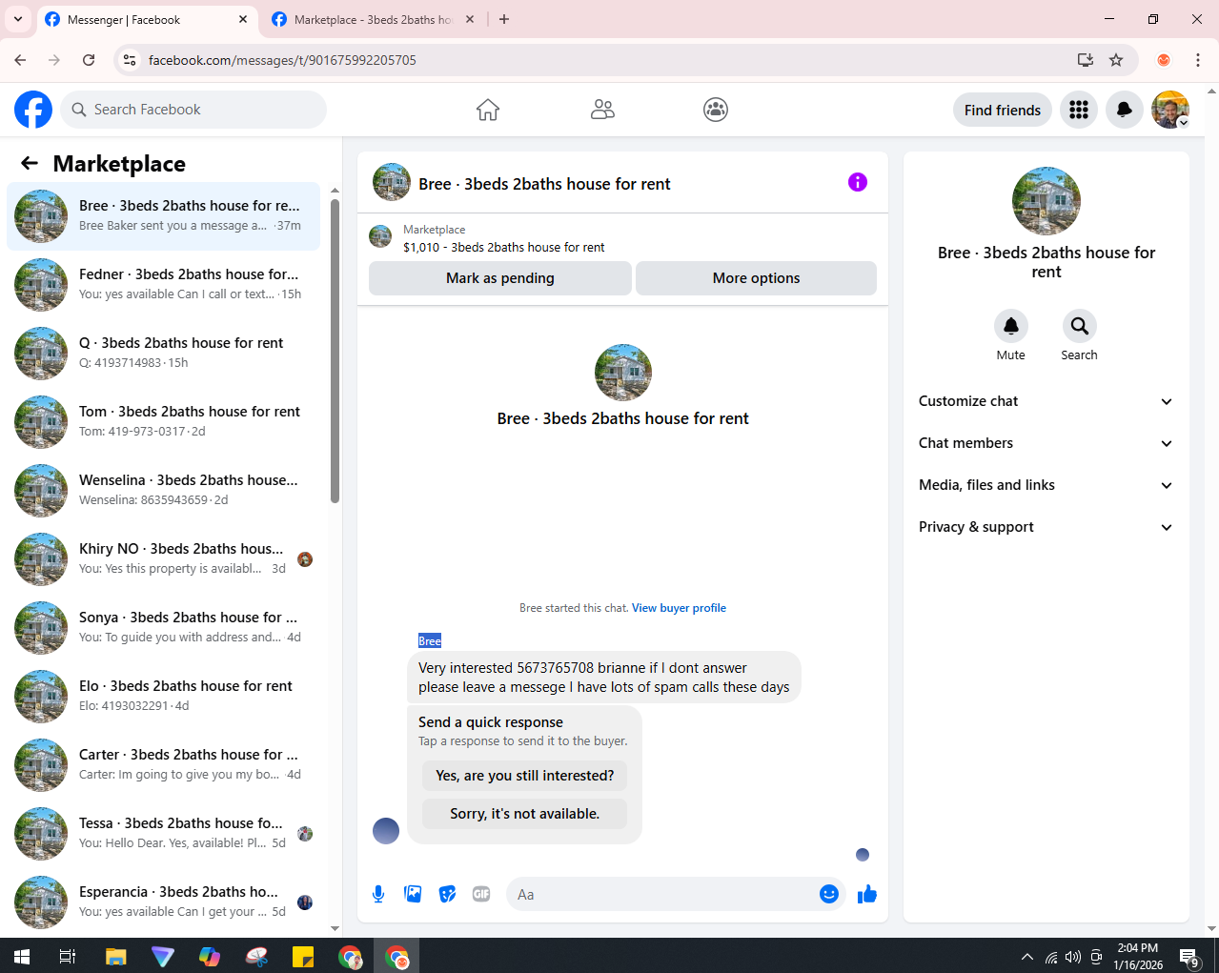Open Sonya conversation
The width and height of the screenshot is (1219, 973).
164,628
